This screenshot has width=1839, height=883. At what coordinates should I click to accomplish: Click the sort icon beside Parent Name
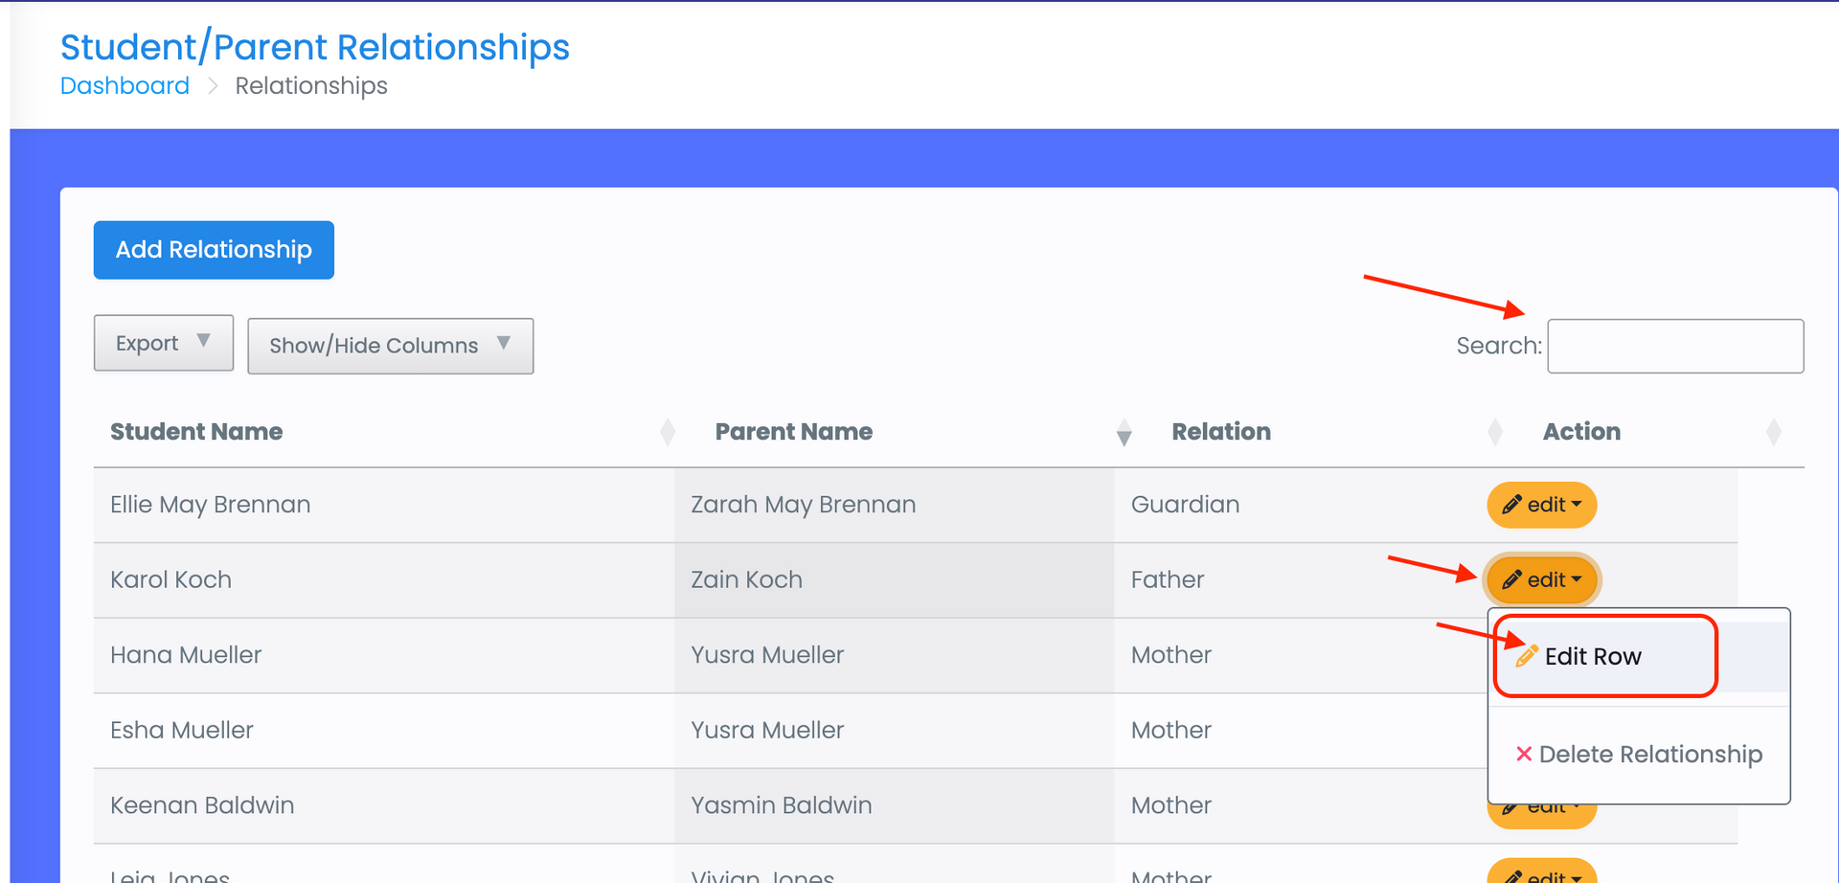coord(1124,432)
